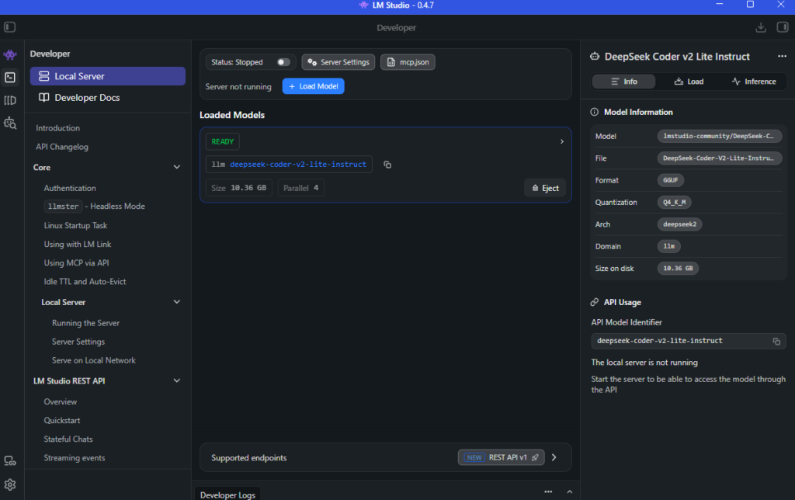Viewport: 795px width, 500px height.
Task: Open Server Settings
Action: (x=338, y=62)
